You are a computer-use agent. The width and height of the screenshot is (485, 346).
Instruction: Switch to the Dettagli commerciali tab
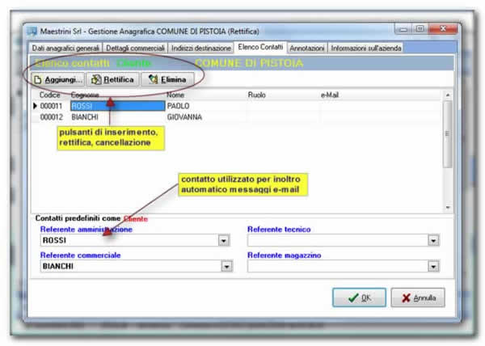136,49
